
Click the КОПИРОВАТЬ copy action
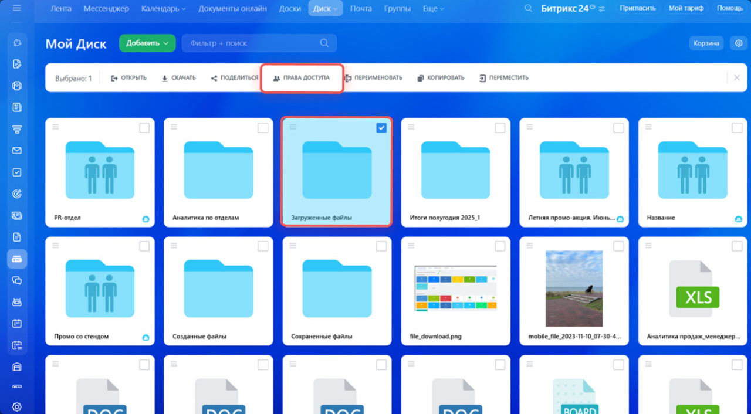(441, 77)
